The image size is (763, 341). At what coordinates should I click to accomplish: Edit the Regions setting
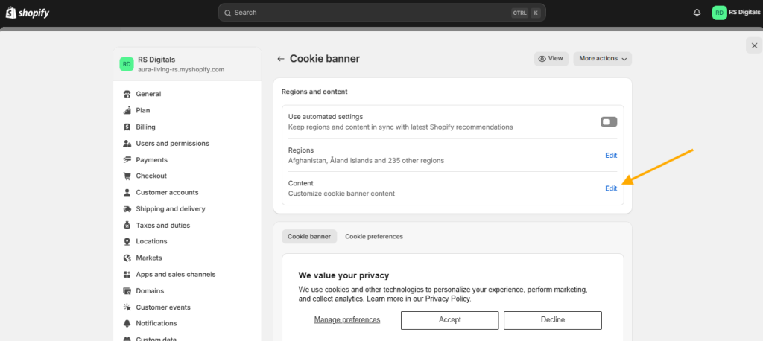pos(611,156)
